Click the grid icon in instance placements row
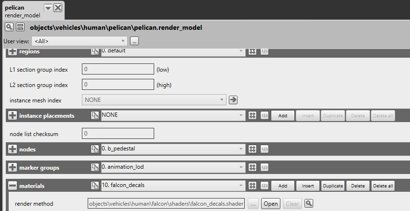410x211 pixels. [252, 115]
